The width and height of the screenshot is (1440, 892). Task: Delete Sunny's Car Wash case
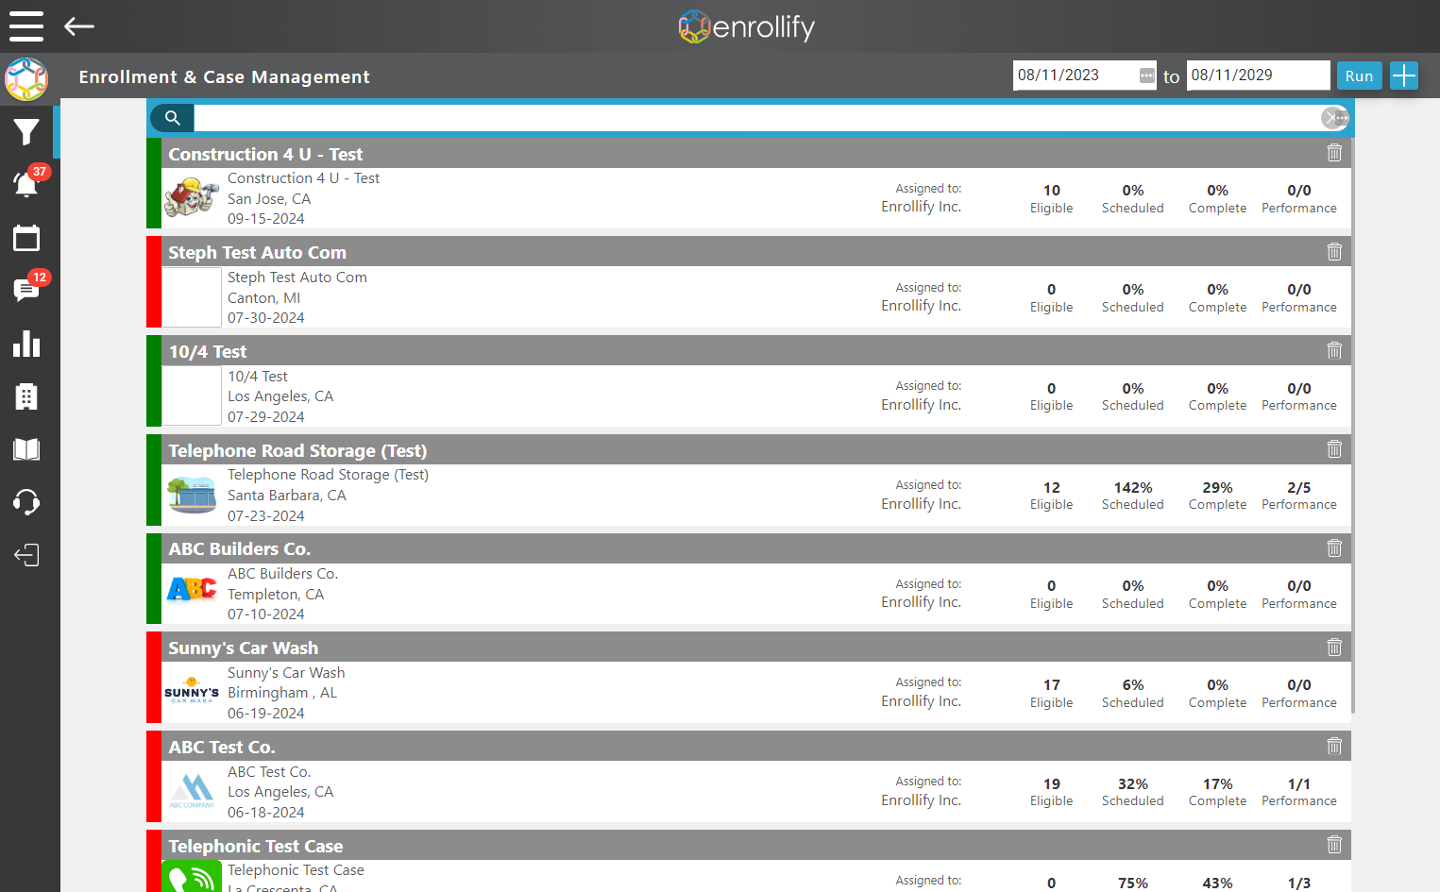pyautogui.click(x=1334, y=647)
